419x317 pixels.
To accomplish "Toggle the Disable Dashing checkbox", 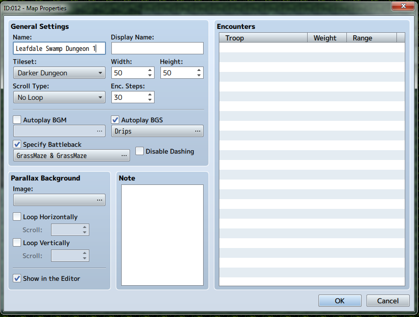I will (x=139, y=151).
